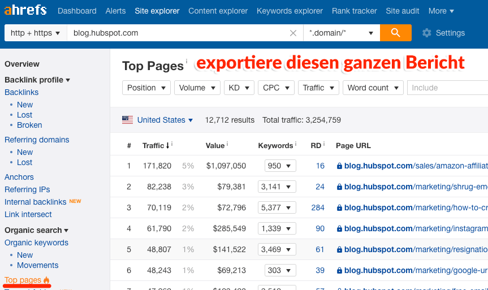Open the blog.hubspot.com/marketing/resignatio page URL
The width and height of the screenshot is (488, 290).
click(x=416, y=249)
